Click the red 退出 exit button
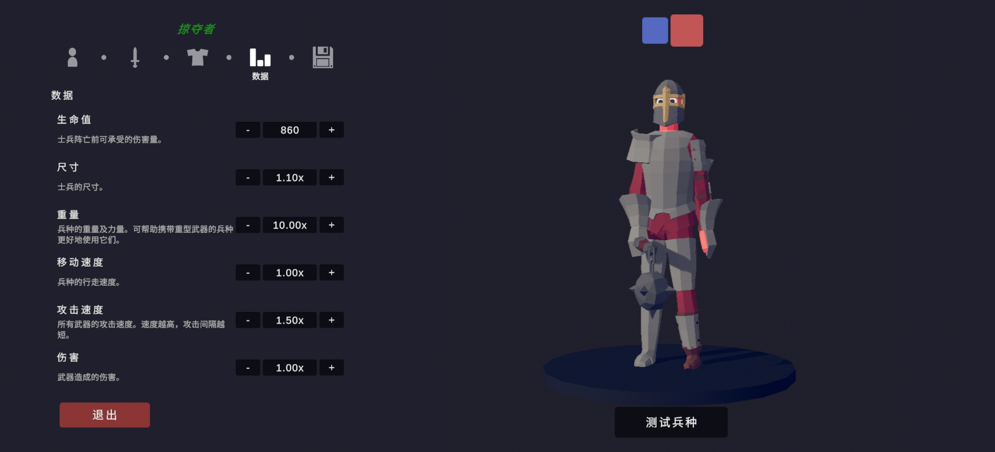The width and height of the screenshot is (995, 452). (x=105, y=415)
